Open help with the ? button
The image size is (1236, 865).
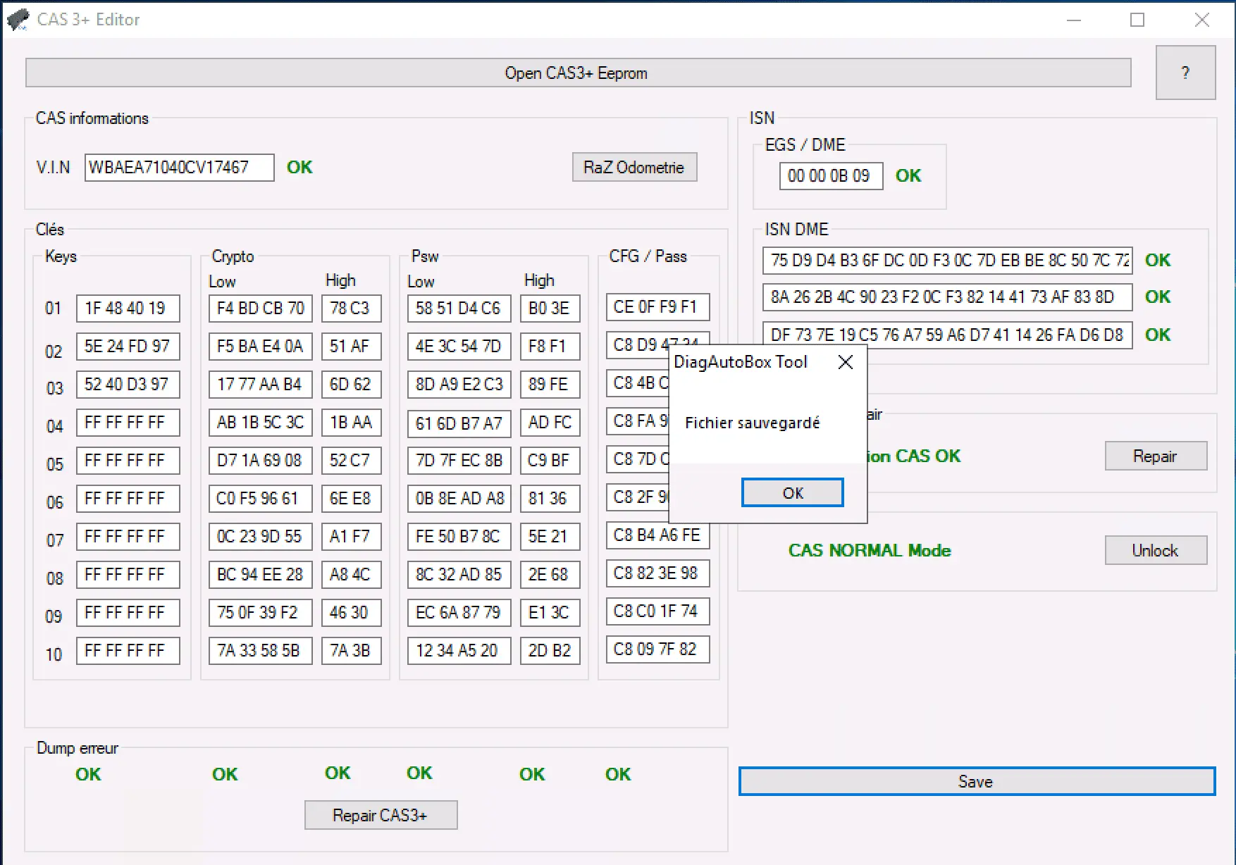[1185, 73]
